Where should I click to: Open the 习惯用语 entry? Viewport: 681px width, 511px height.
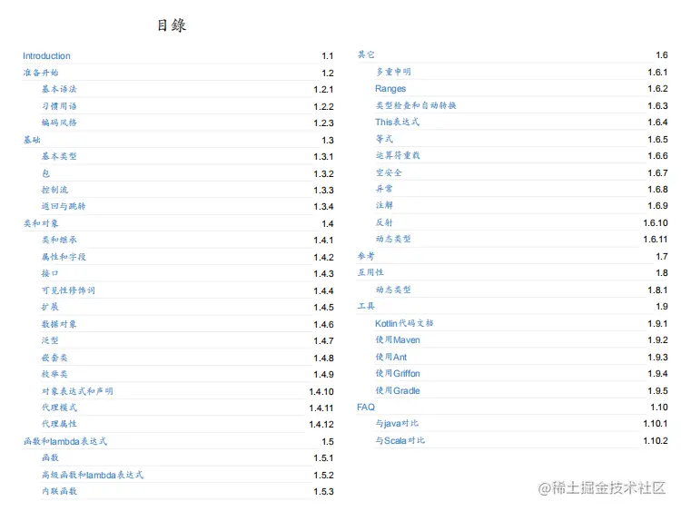[x=59, y=106]
